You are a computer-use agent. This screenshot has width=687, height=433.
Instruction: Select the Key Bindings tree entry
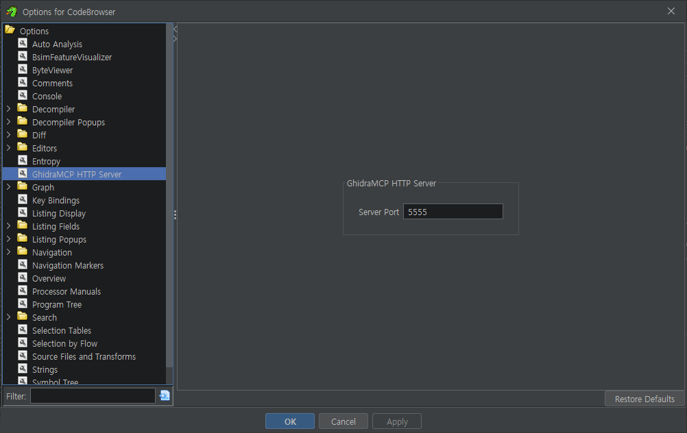[x=56, y=201]
